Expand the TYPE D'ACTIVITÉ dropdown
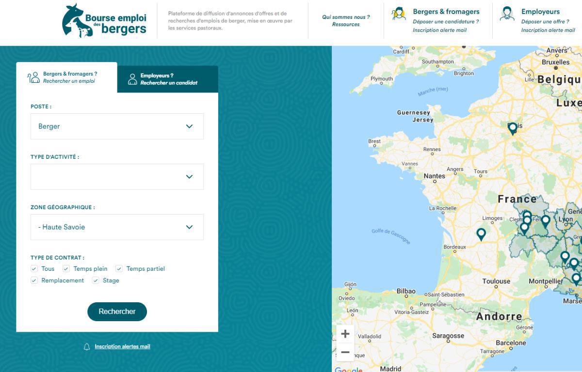The image size is (582, 372). coord(117,176)
